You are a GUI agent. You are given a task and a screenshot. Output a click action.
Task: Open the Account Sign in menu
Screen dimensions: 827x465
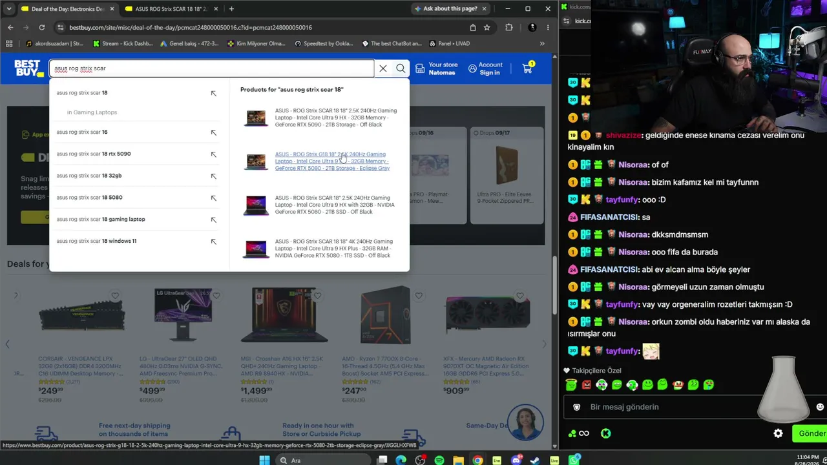(x=485, y=68)
